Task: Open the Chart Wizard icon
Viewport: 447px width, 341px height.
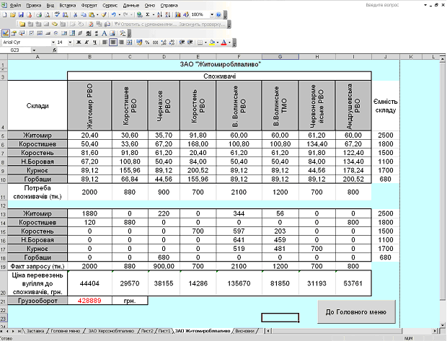Action: coord(180,14)
